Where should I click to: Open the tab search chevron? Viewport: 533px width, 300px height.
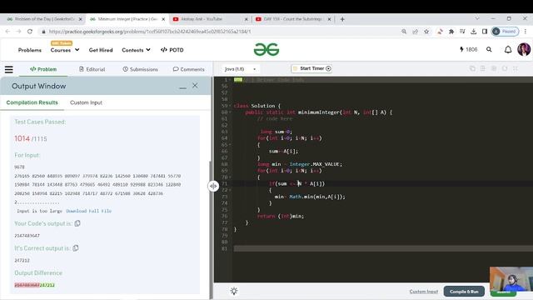coord(477,18)
